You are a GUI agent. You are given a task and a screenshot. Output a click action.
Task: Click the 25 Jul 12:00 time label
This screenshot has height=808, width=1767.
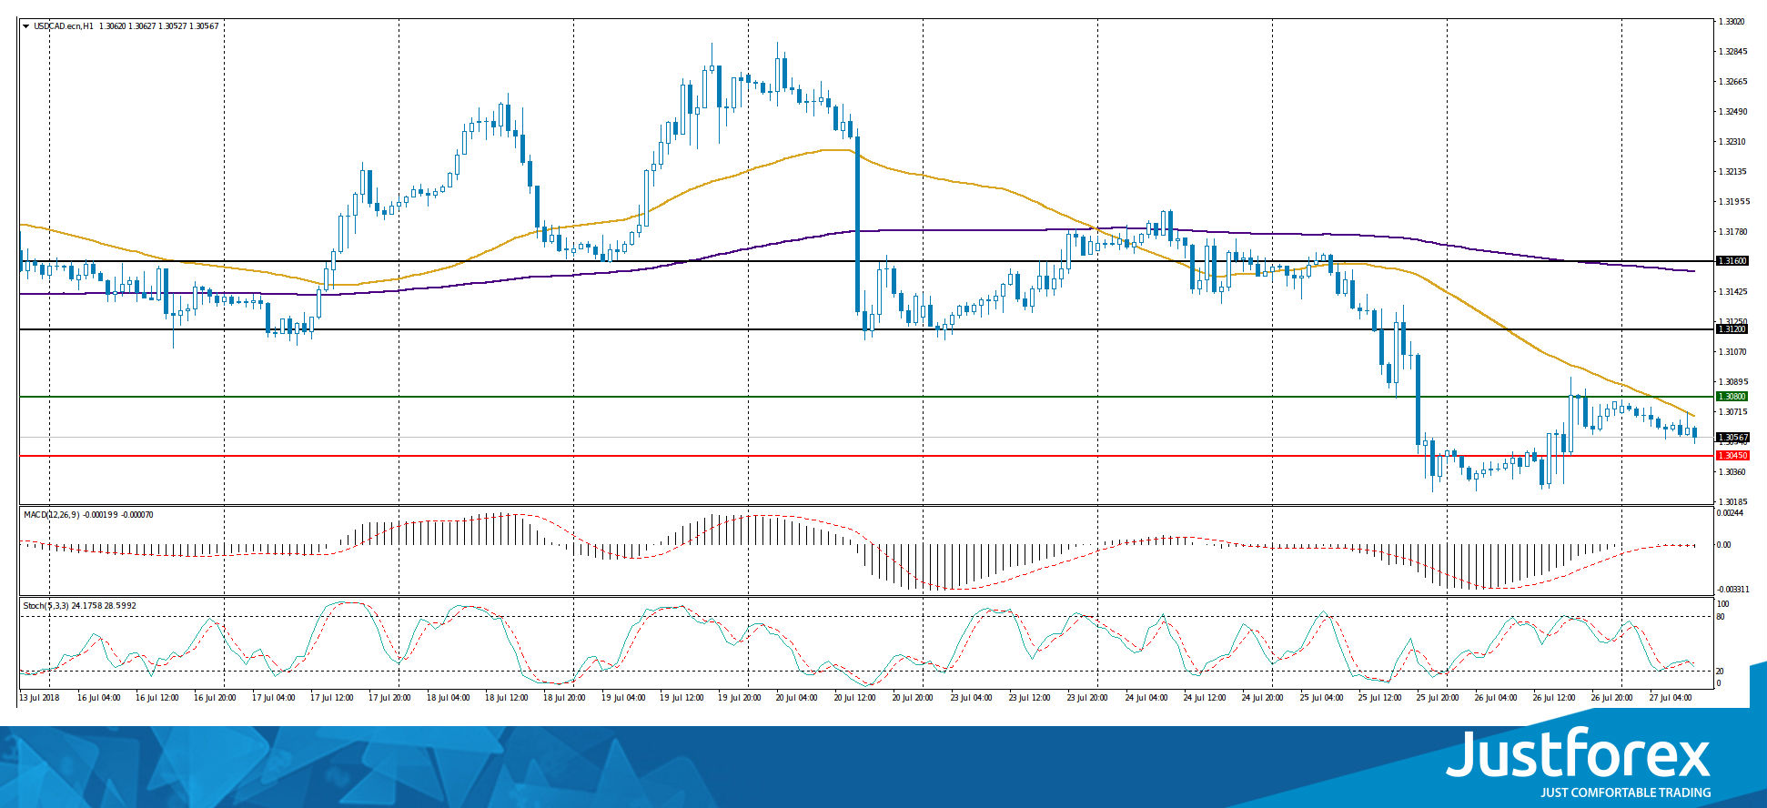[x=1380, y=698]
